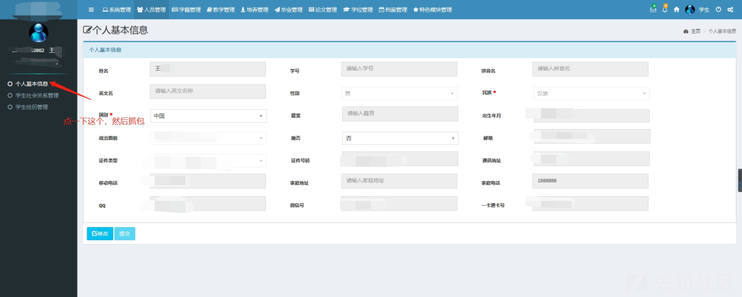742x297 pixels.
Task: Open the 培养管理 menu
Action: [255, 10]
